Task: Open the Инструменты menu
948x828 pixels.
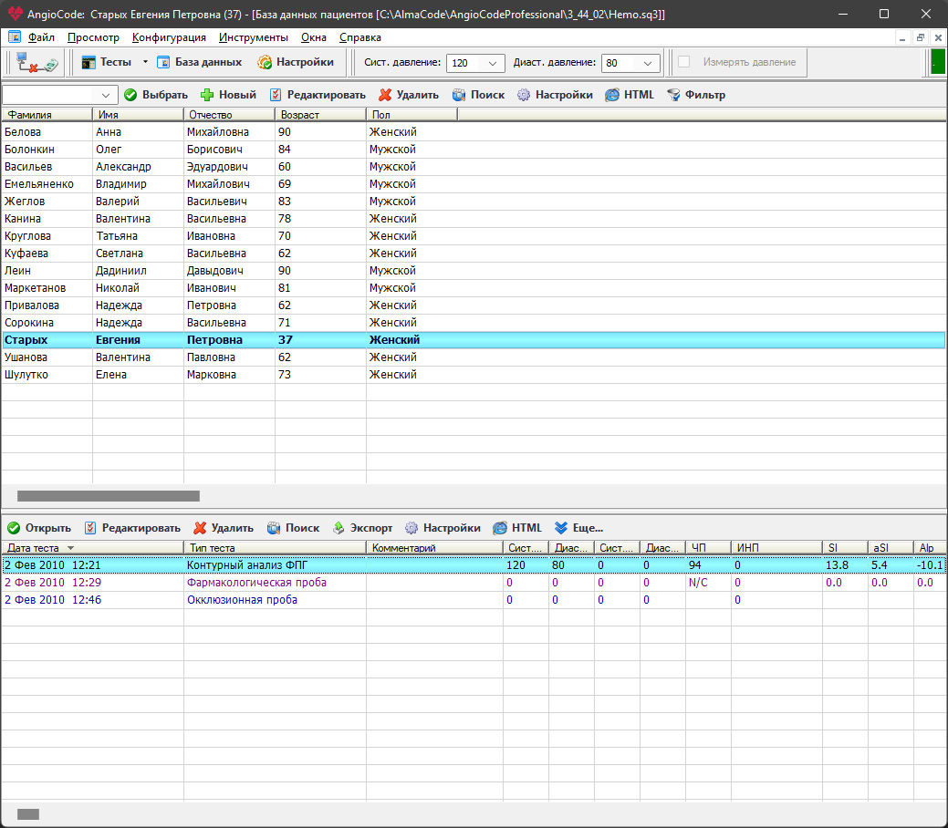Action: coord(253,37)
